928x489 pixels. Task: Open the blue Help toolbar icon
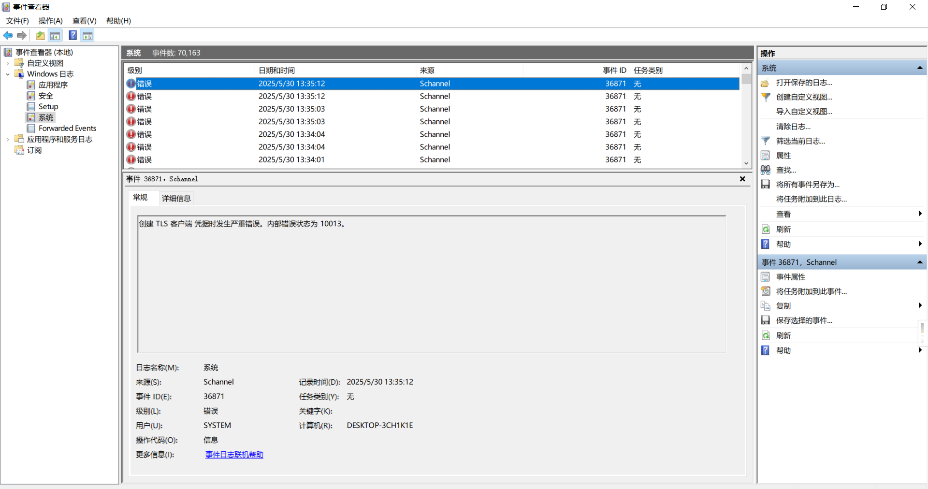(x=73, y=35)
